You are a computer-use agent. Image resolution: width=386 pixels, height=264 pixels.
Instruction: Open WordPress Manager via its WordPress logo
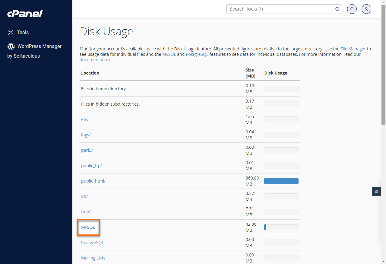coord(11,46)
